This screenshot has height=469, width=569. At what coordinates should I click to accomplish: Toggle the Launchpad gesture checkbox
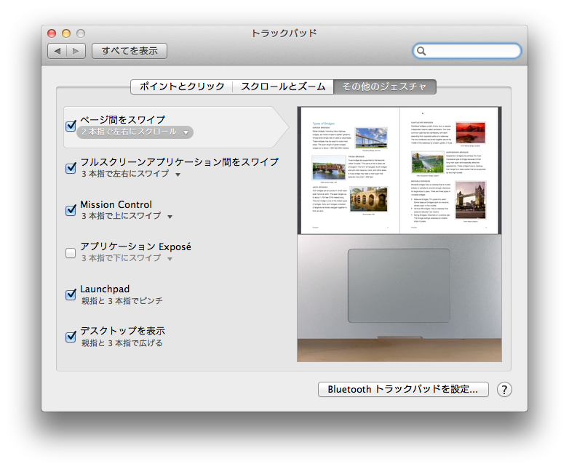pos(71,294)
